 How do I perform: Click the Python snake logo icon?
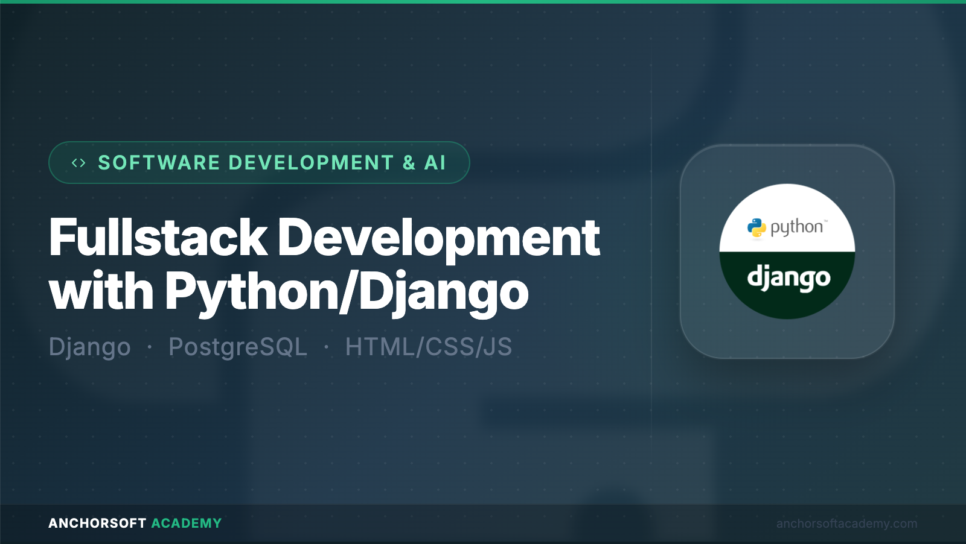pos(756,228)
